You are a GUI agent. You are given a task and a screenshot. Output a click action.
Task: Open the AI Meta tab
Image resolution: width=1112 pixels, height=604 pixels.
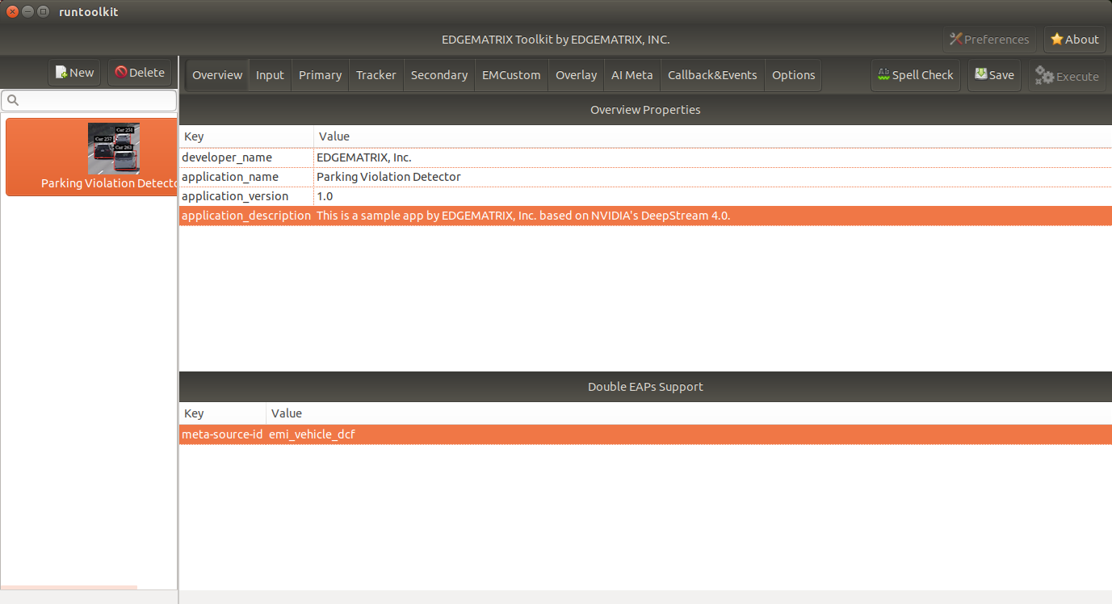pos(632,75)
